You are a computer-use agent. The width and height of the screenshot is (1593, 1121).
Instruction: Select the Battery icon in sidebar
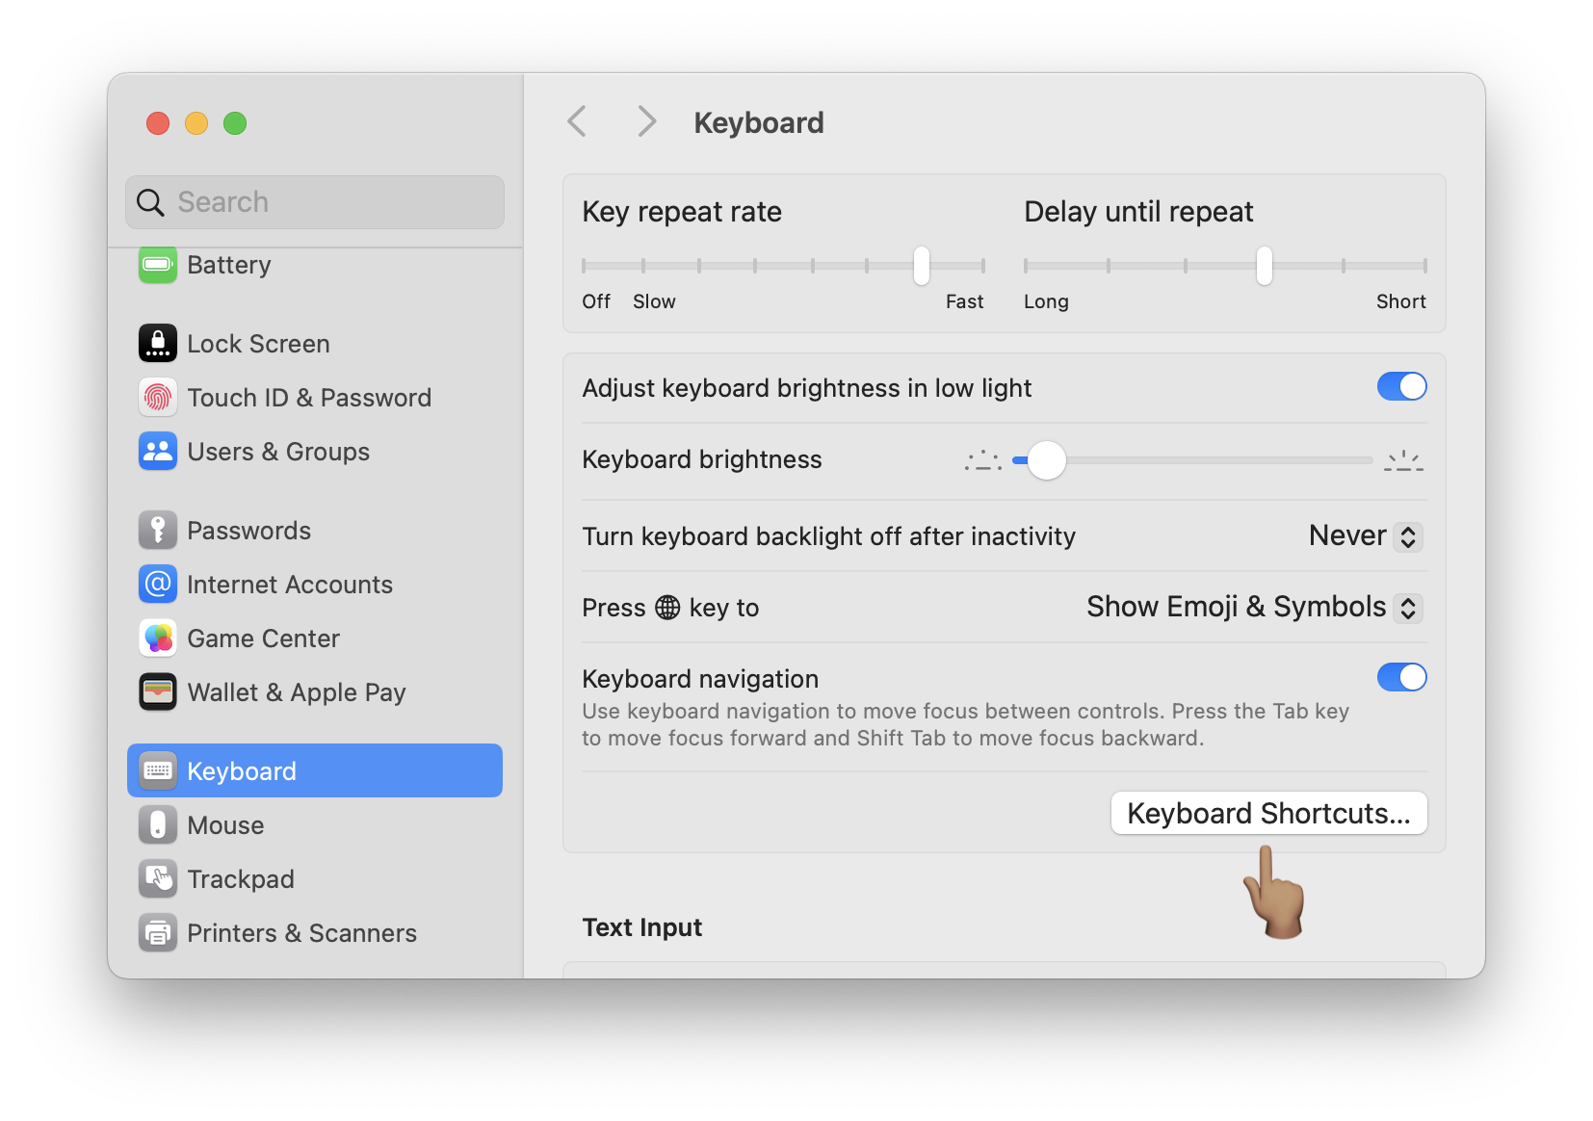coord(158,264)
